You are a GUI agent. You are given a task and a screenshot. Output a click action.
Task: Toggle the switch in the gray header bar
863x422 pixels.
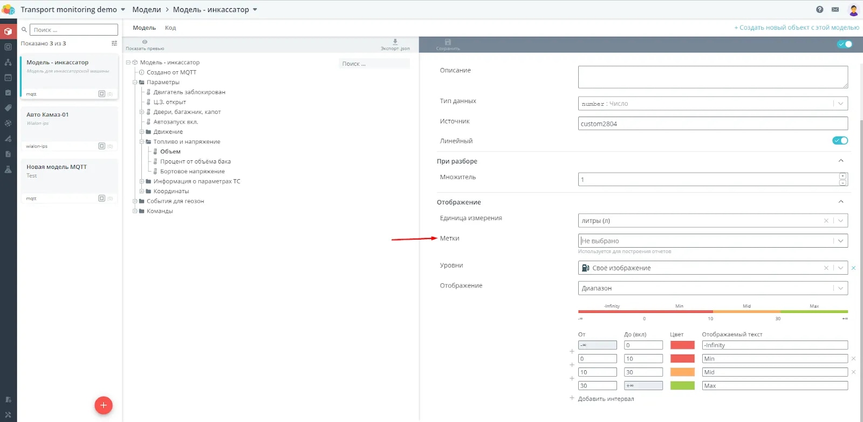coord(845,44)
